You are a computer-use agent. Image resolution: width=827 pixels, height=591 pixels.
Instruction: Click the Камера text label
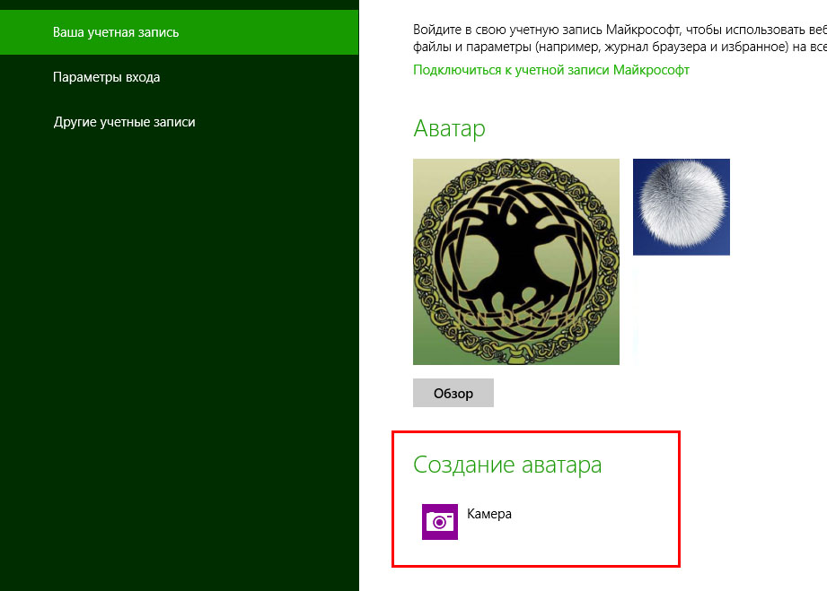pyautogui.click(x=488, y=514)
